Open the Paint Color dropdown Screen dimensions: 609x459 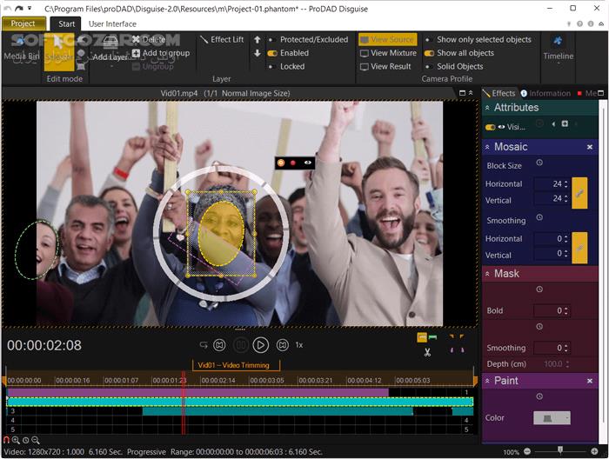click(552, 418)
